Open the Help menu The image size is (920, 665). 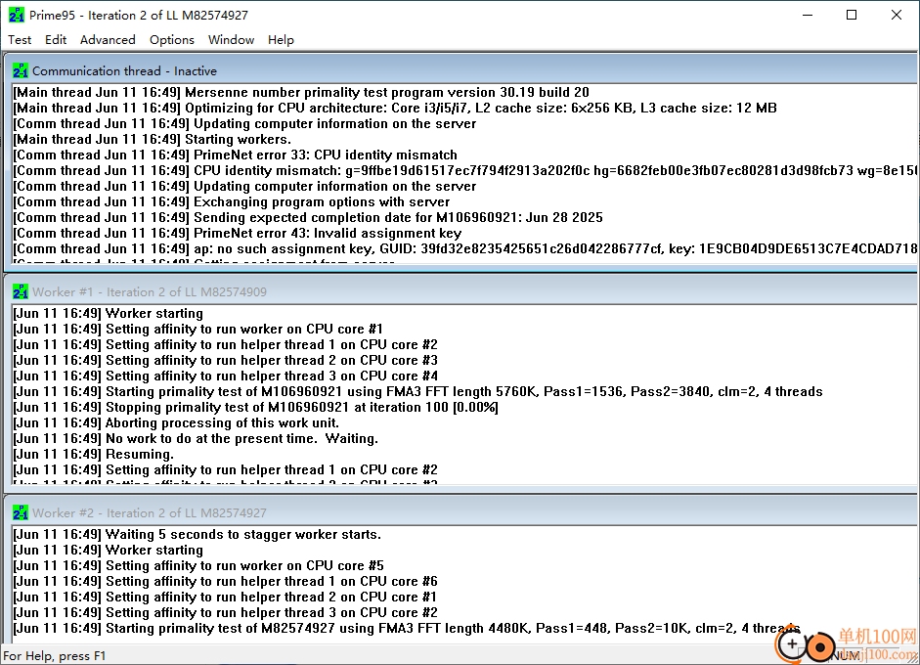(281, 40)
